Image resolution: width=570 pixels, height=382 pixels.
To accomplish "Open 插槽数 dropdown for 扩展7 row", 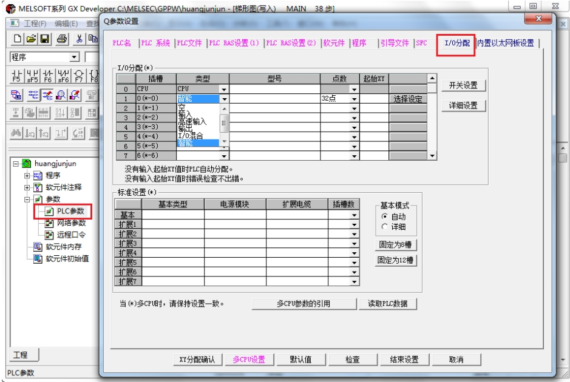I will click(354, 281).
